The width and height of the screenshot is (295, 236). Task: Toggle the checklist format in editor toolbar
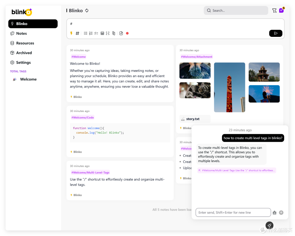[96, 33]
